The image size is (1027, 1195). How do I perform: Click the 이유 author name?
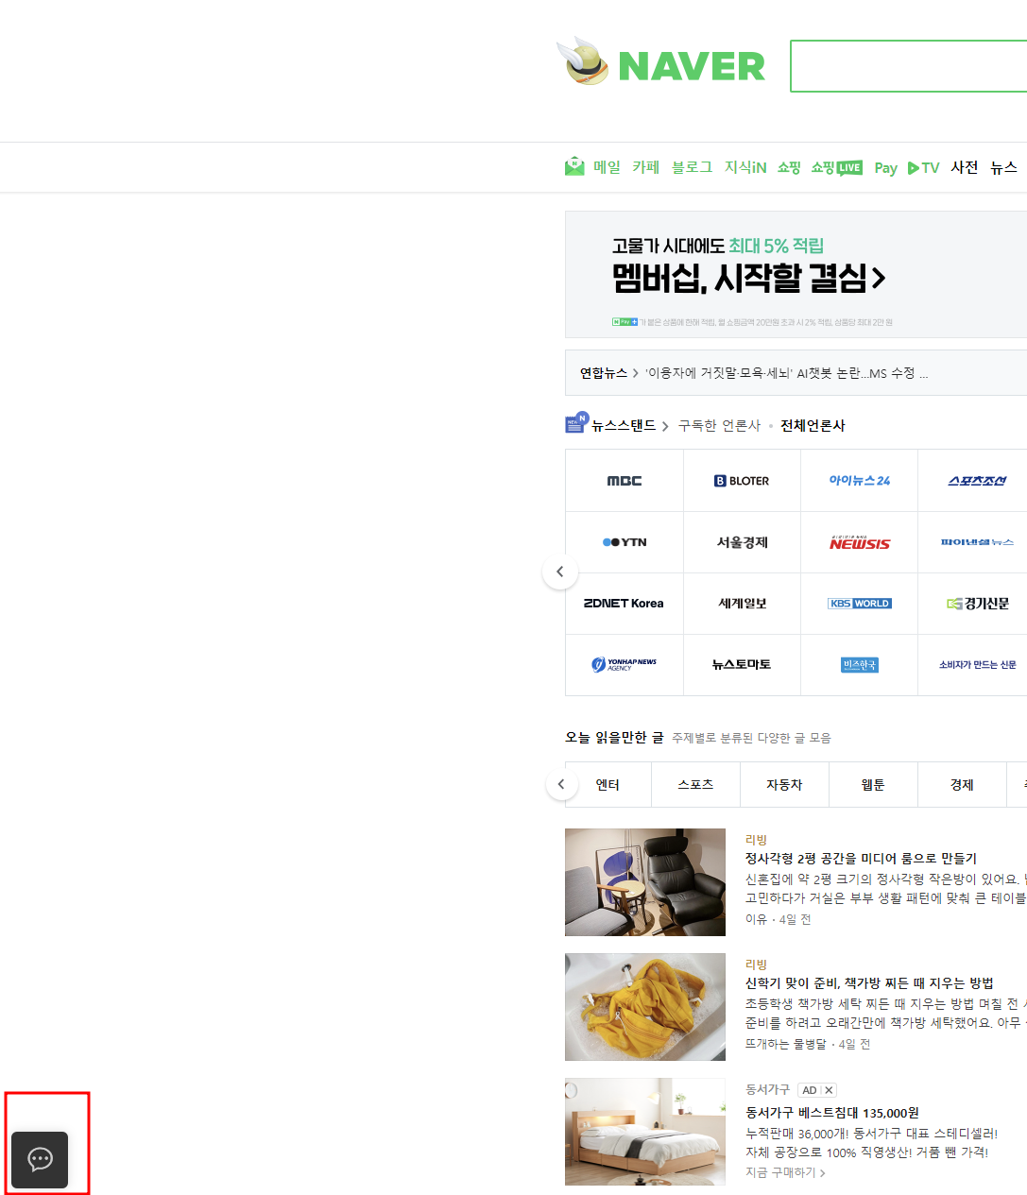(756, 919)
